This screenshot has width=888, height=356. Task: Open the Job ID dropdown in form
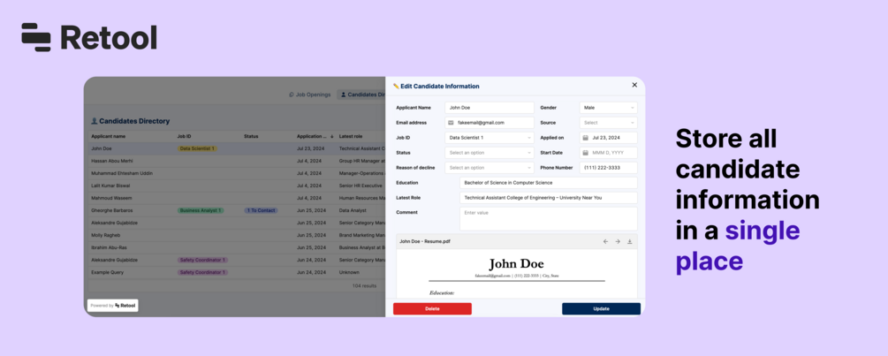click(490, 138)
